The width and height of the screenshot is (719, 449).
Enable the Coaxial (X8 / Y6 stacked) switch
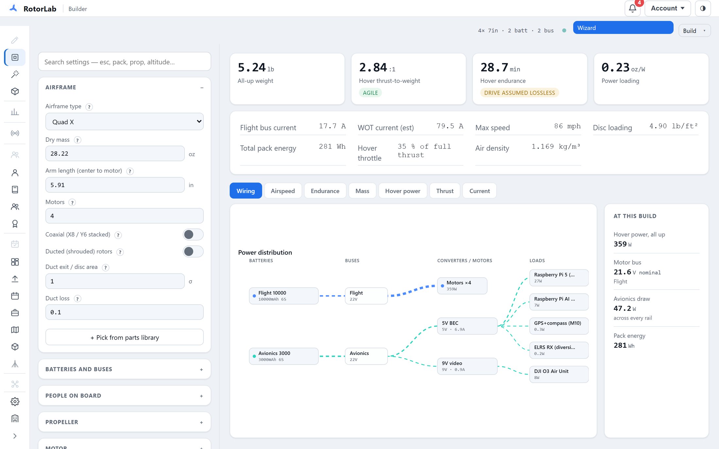pyautogui.click(x=193, y=234)
